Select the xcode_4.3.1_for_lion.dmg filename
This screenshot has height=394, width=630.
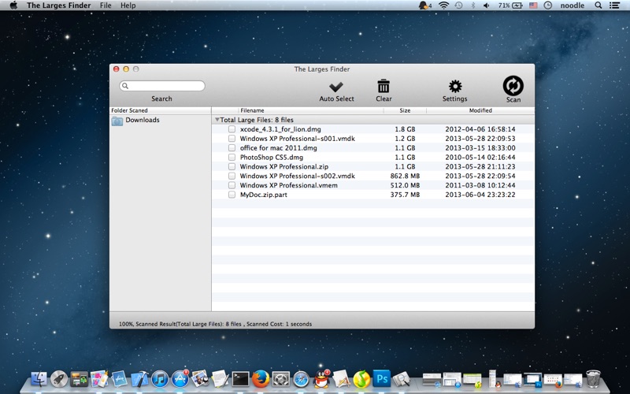(x=280, y=129)
